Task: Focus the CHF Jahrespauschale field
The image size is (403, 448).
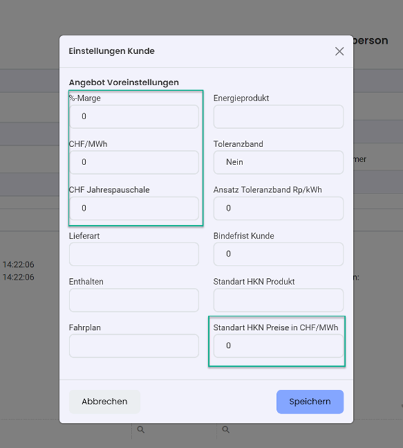Action: coord(134,208)
